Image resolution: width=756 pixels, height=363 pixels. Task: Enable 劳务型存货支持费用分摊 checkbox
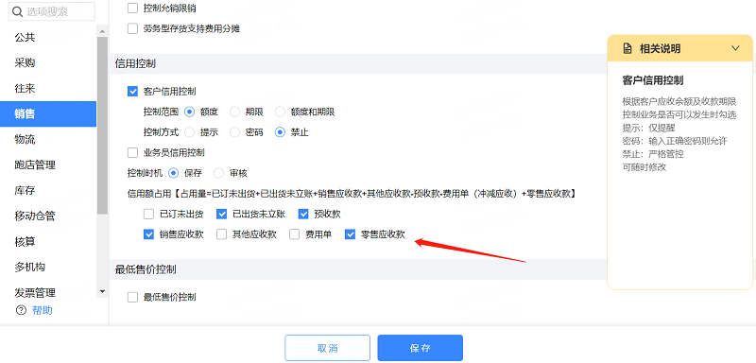[x=132, y=28]
